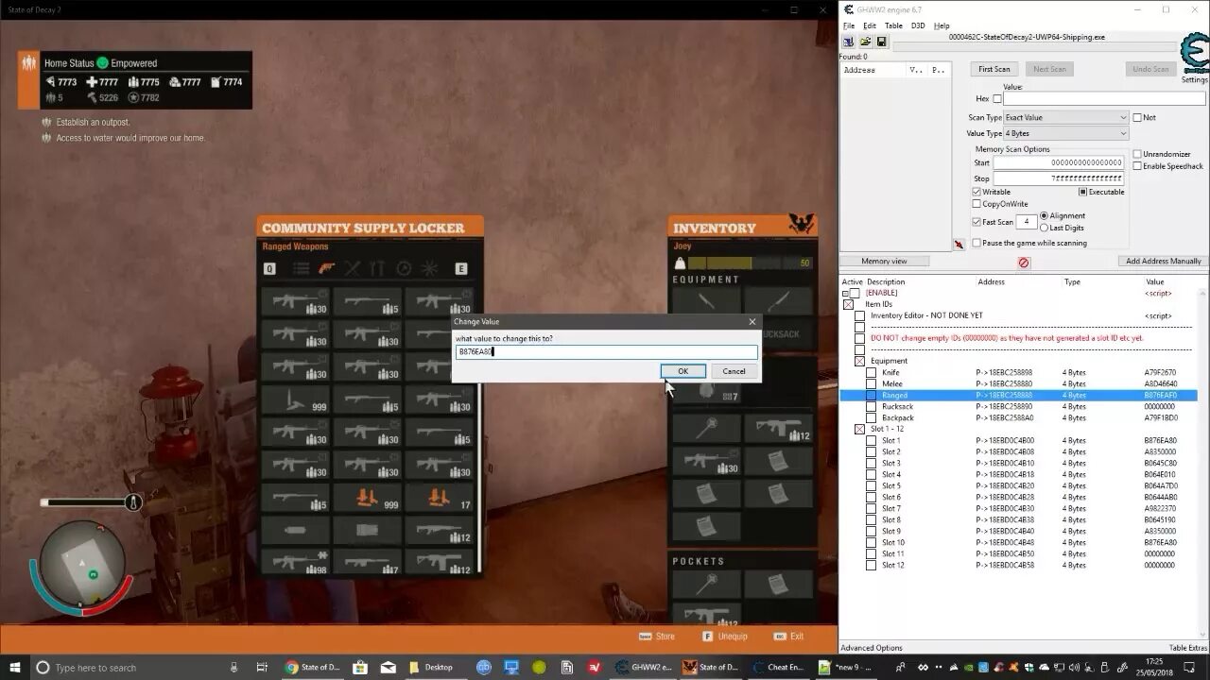Screen dimensions: 1210x680
Task: Select the starburst filter icon in supply locker
Action: (x=430, y=269)
